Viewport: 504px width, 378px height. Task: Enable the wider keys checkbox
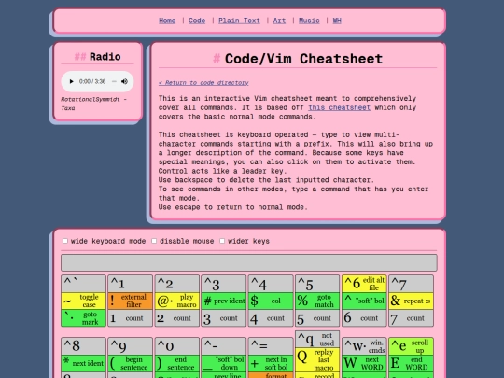click(x=222, y=241)
